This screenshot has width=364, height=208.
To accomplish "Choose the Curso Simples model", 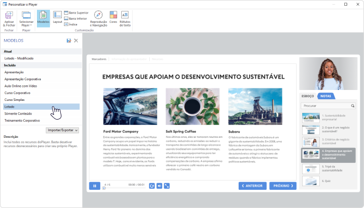I will [x=41, y=100].
